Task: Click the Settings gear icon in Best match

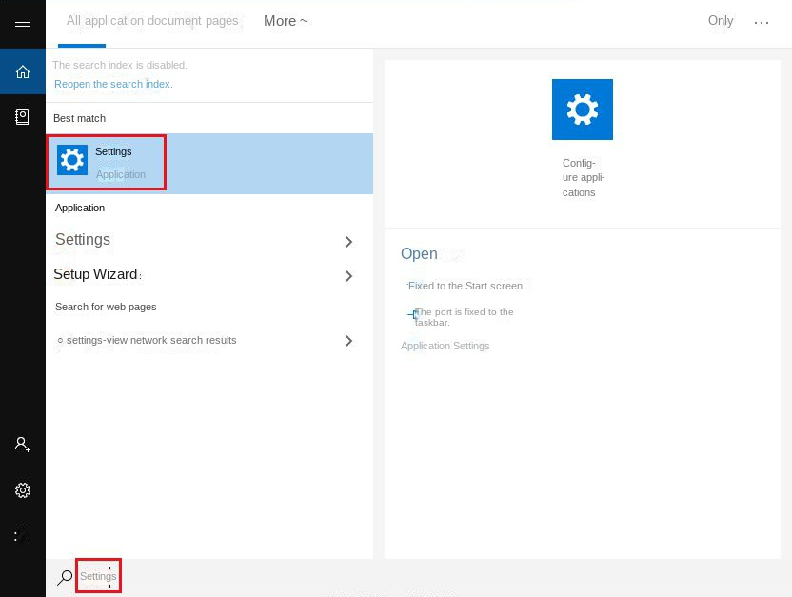Action: tap(72, 160)
